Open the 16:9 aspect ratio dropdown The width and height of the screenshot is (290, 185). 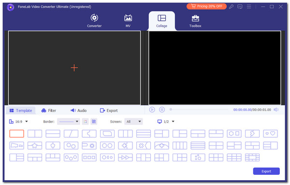pos(18,122)
